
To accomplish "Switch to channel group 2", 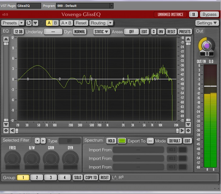I will [37, 178].
